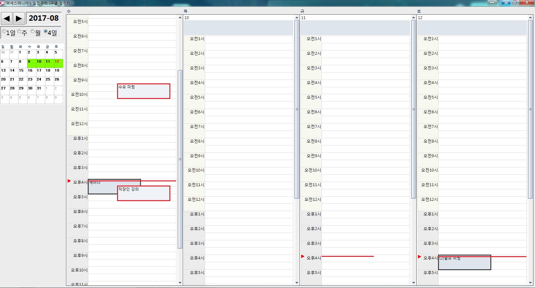Click scroll up arrow of Wednesday column
Viewport: 535px width, 288px height.
click(180, 18)
